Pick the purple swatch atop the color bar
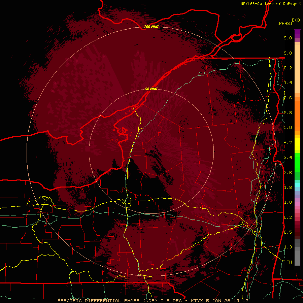The width and height of the screenshot is (303, 303). [297, 34]
